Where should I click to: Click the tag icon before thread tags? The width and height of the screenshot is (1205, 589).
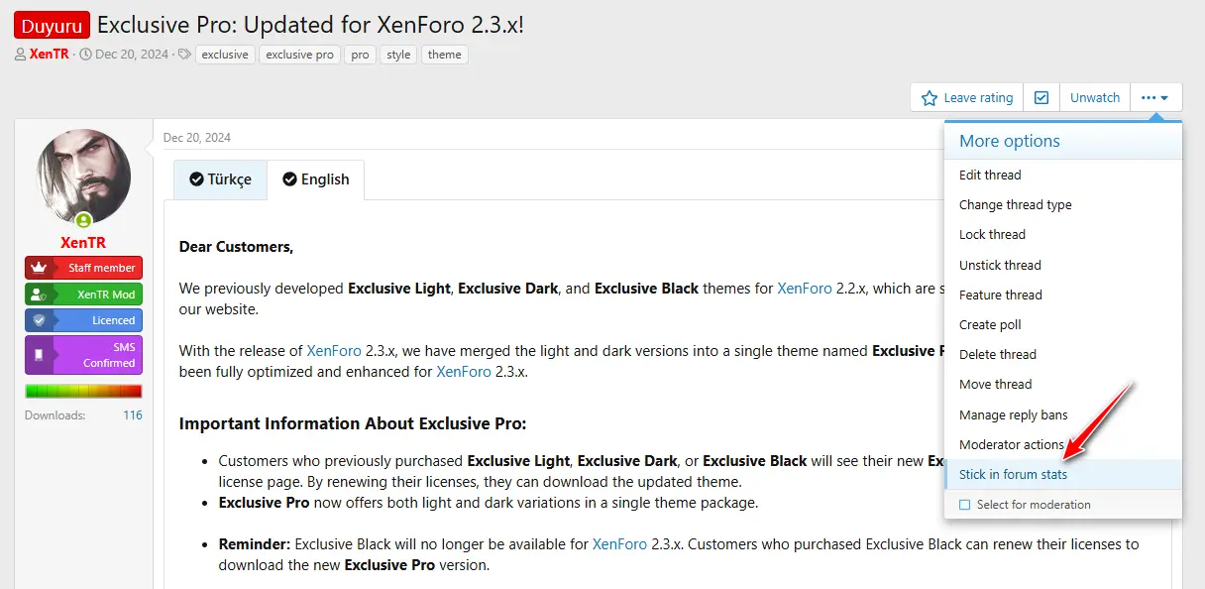pyautogui.click(x=184, y=55)
